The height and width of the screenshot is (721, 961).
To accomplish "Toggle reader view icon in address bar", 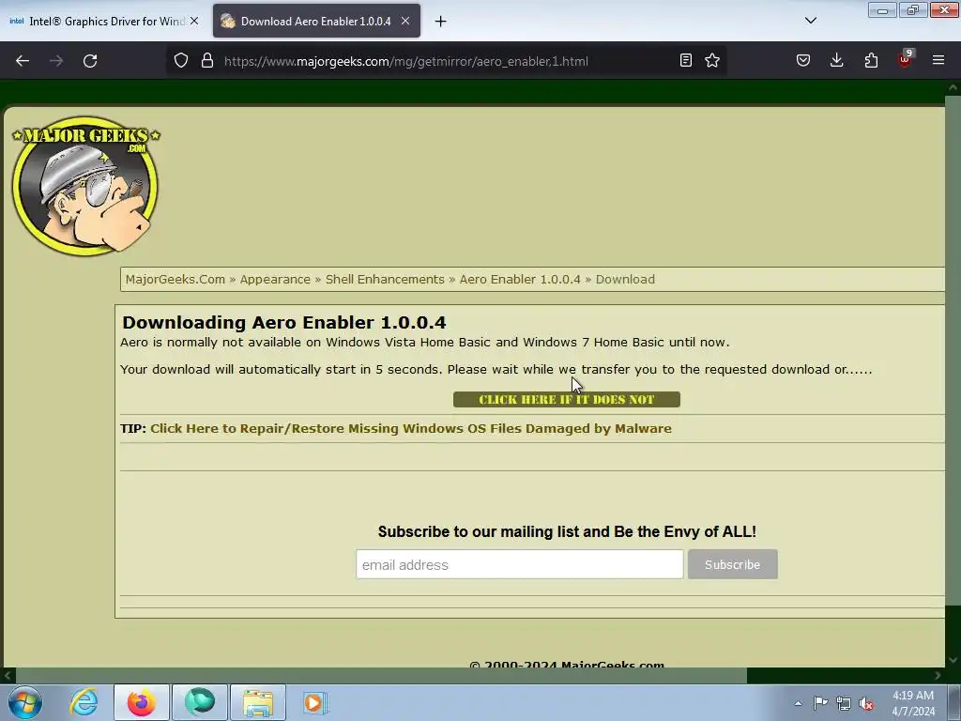I will click(x=686, y=61).
